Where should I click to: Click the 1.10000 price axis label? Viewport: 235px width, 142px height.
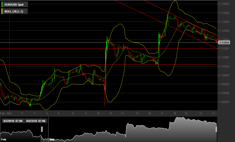coord(225,75)
